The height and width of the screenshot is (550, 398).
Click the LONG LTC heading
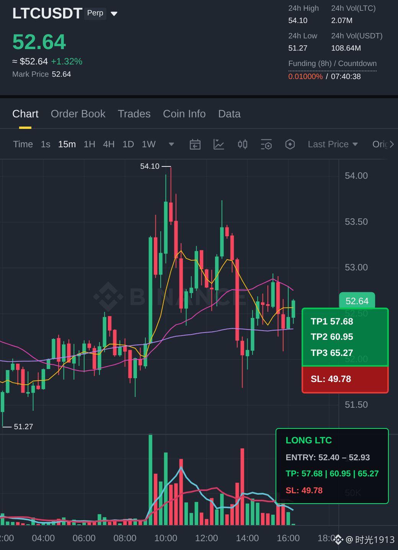309,440
